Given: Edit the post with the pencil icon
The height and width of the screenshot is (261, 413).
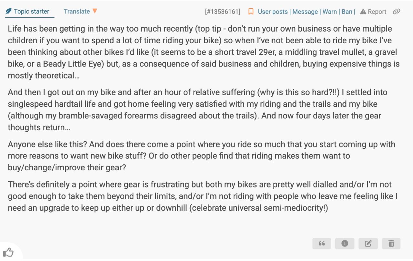Looking at the screenshot, I should click(x=368, y=244).
